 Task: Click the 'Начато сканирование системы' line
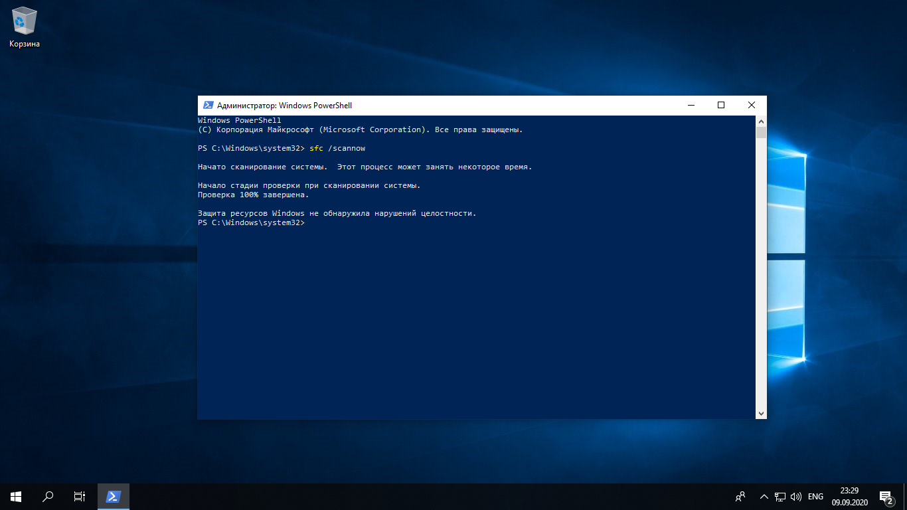coord(365,167)
